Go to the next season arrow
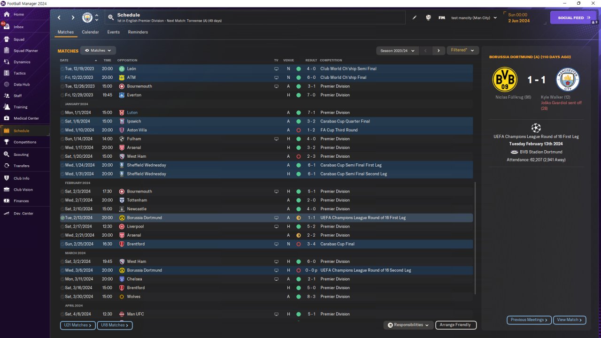This screenshot has height=338, width=601. [439, 50]
